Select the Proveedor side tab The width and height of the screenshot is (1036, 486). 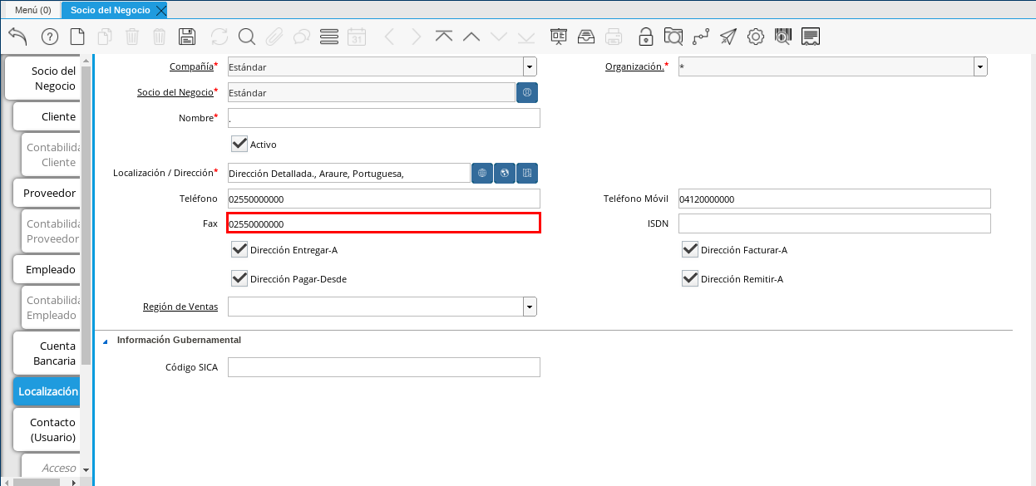(x=47, y=194)
